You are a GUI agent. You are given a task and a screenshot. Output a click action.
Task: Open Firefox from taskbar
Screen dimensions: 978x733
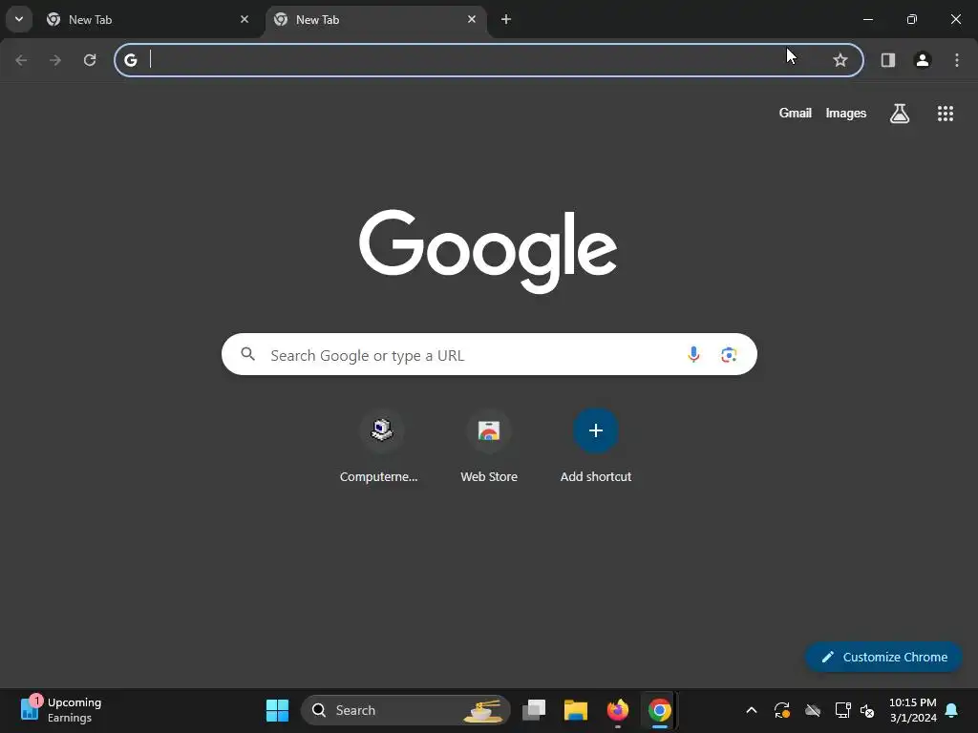click(618, 710)
